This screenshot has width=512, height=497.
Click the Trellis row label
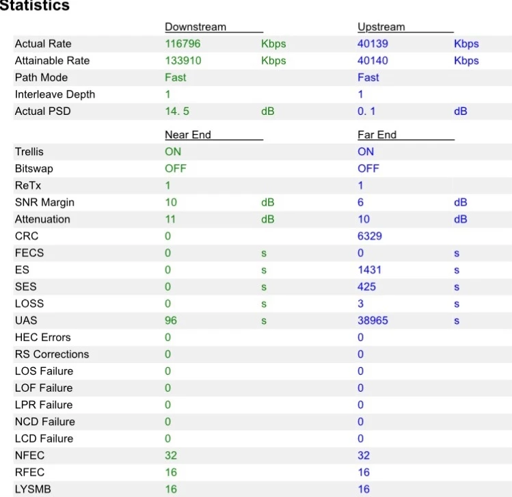point(29,152)
